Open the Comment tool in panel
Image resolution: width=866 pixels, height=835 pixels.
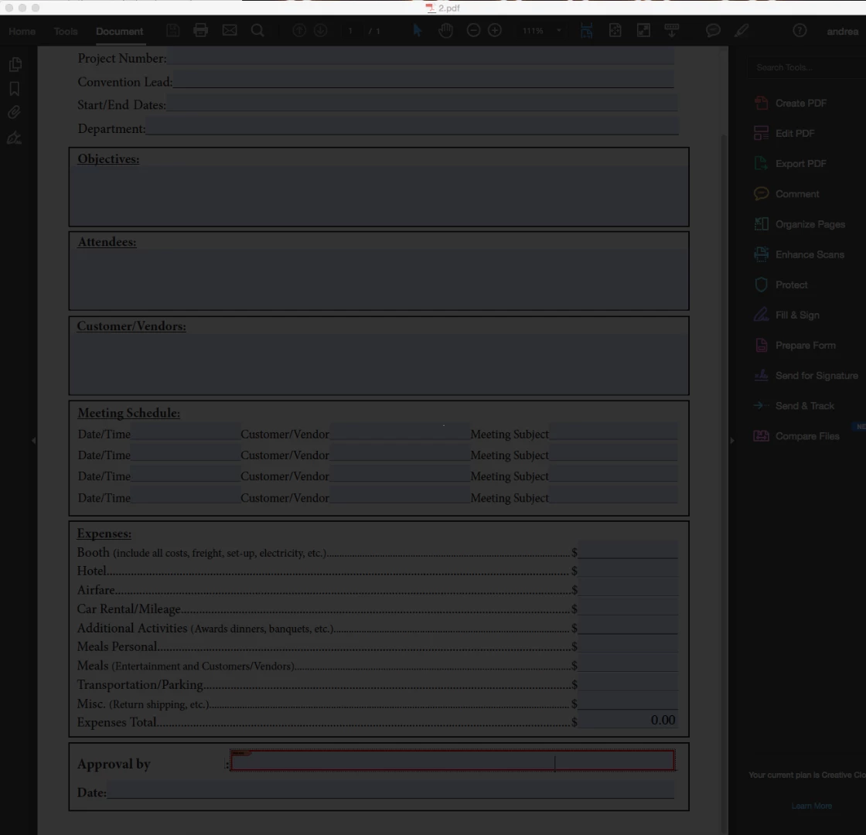[786, 194]
